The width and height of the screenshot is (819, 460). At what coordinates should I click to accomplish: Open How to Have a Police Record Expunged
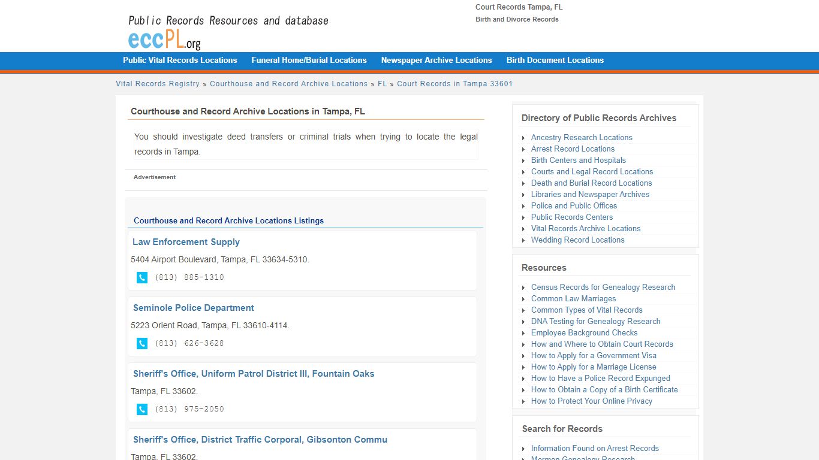click(x=601, y=379)
